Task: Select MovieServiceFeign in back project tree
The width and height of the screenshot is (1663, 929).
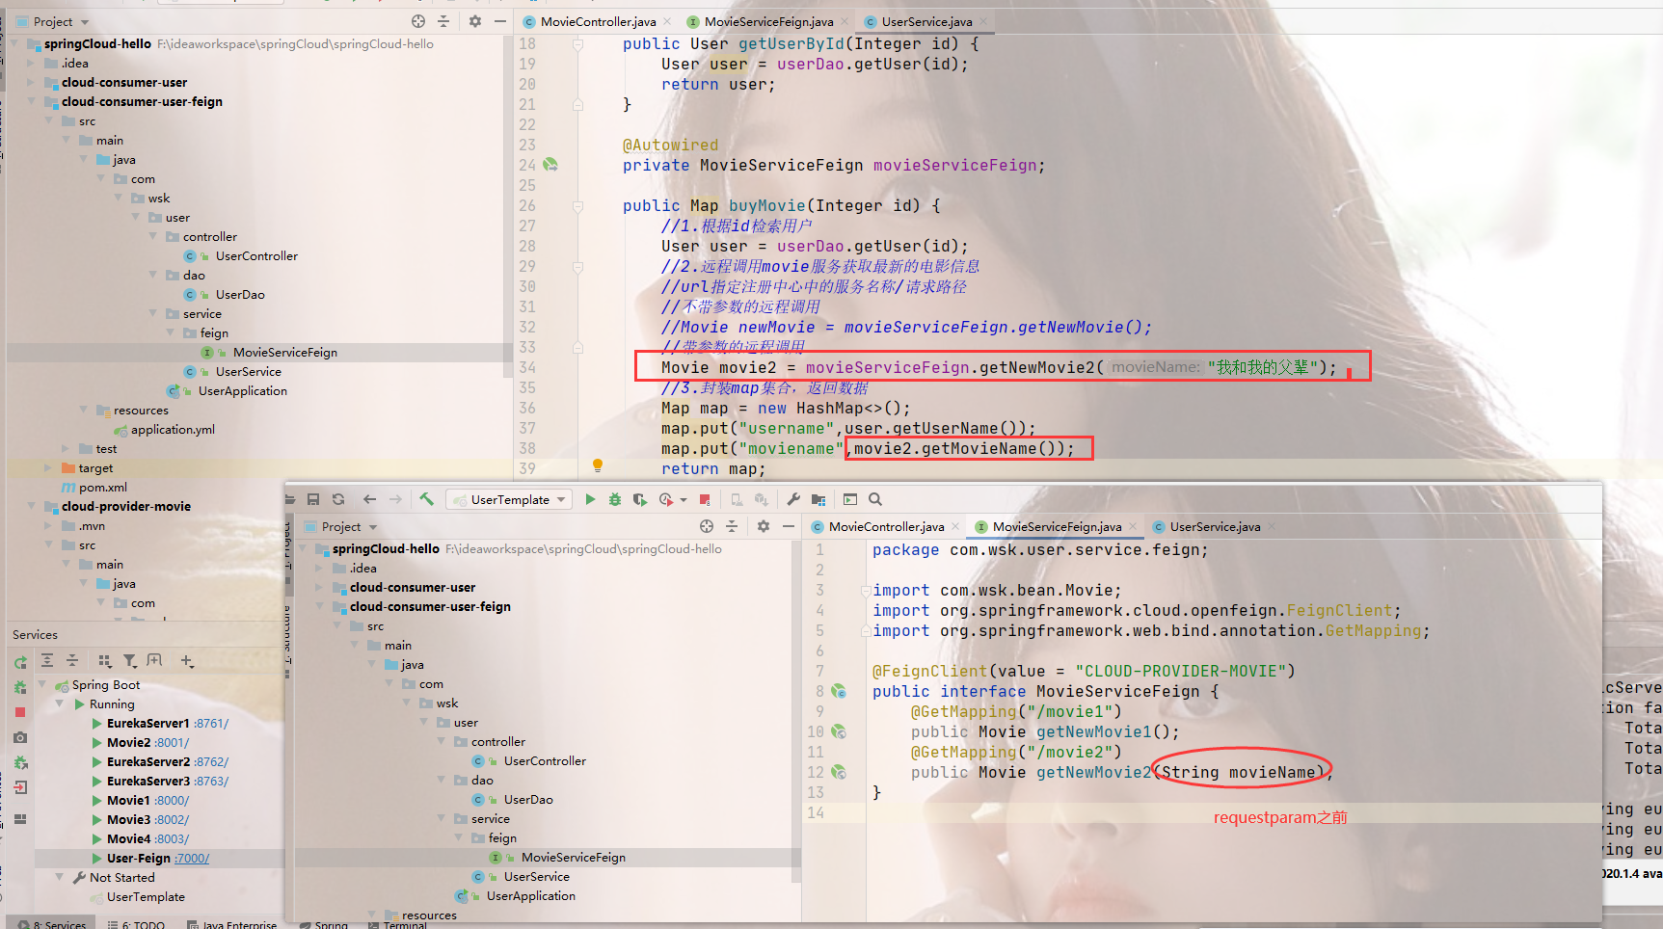Action: click(284, 353)
